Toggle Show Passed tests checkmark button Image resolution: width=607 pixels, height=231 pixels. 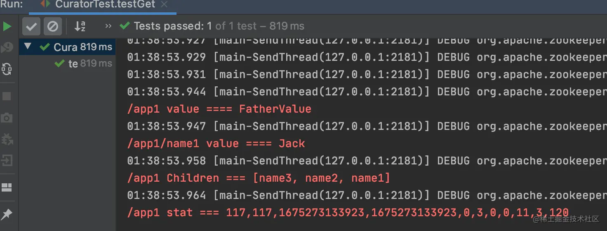pyautogui.click(x=31, y=27)
